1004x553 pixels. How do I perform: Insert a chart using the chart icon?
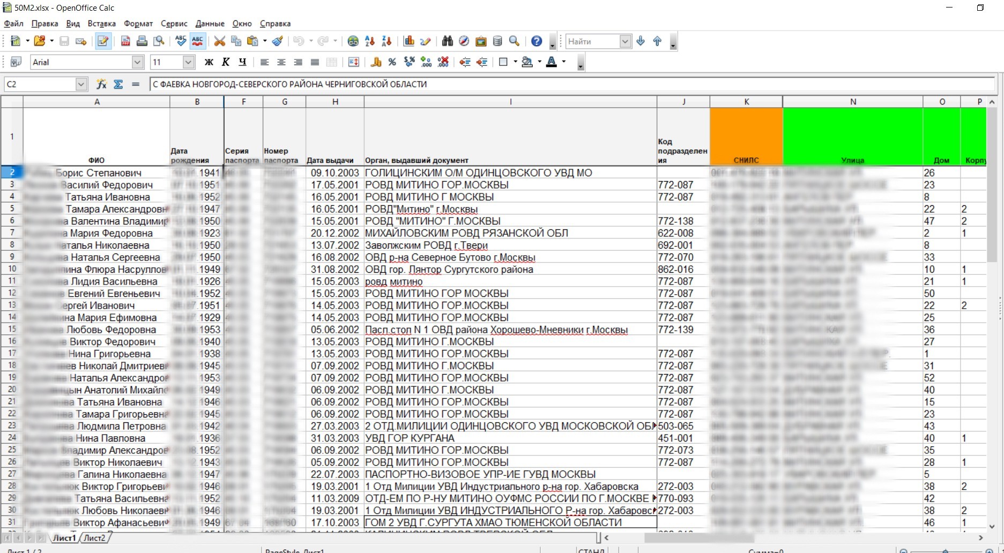(409, 41)
